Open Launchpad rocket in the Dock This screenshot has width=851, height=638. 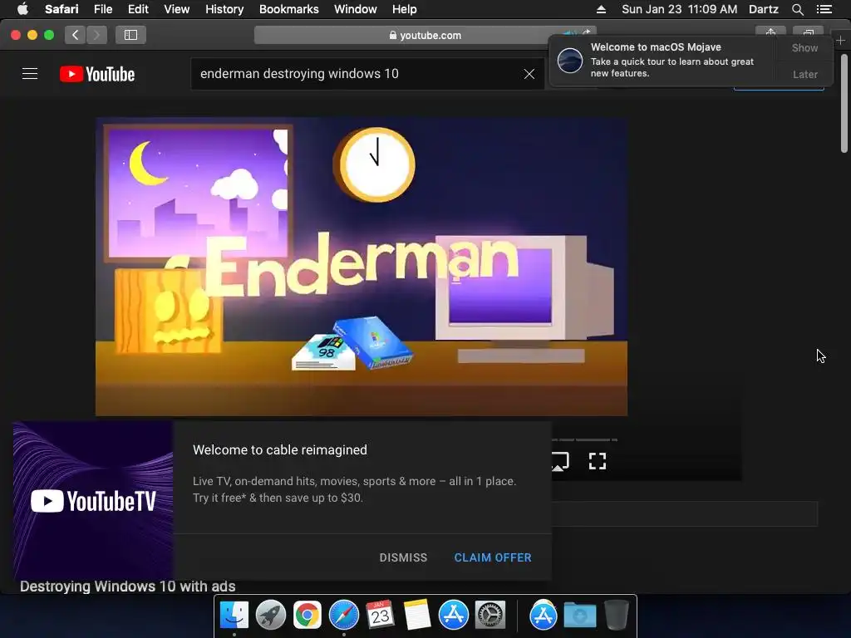(x=271, y=615)
